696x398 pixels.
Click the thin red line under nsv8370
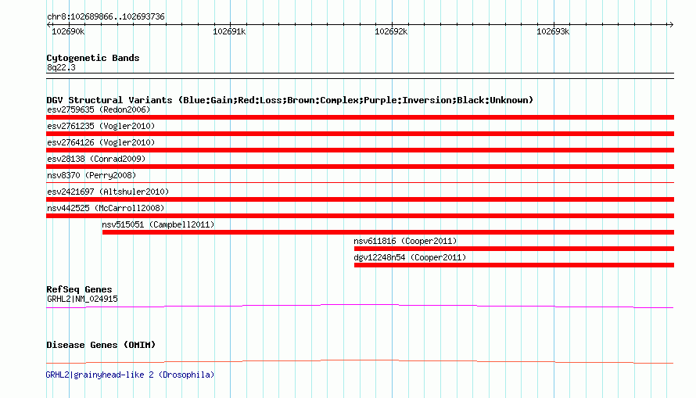pos(360,182)
